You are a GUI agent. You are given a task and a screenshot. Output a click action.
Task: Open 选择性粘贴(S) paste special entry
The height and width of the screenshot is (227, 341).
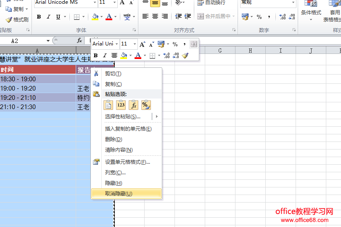coord(123,117)
